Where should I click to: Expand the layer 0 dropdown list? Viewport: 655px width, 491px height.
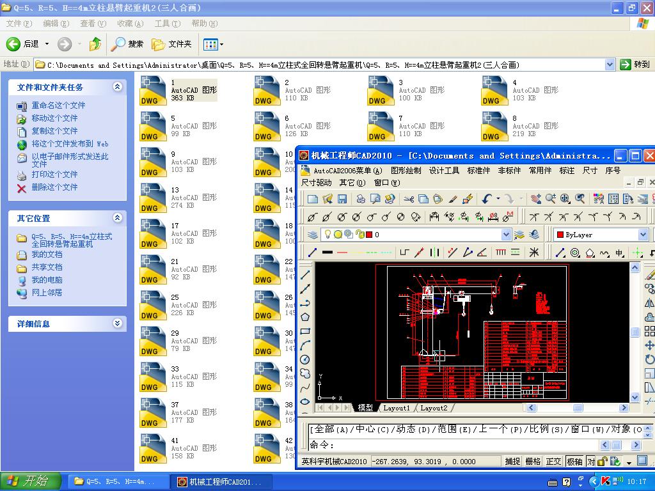click(x=507, y=235)
